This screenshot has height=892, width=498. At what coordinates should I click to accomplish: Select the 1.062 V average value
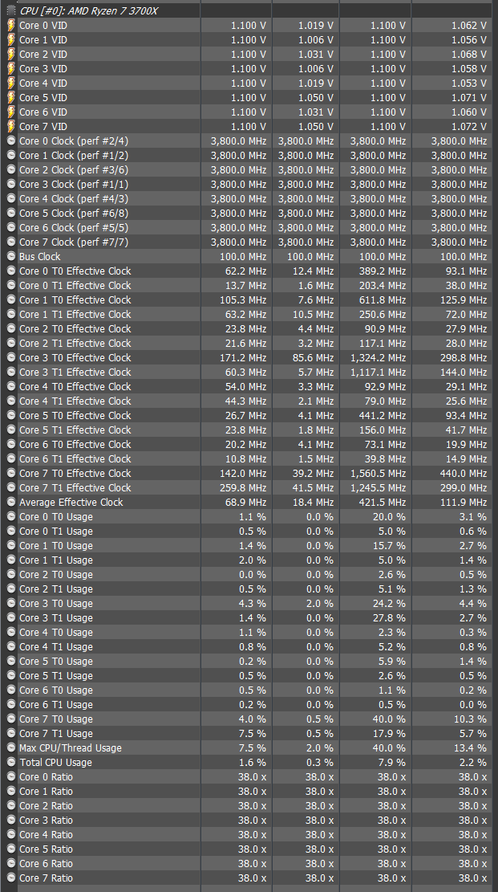[x=469, y=25]
